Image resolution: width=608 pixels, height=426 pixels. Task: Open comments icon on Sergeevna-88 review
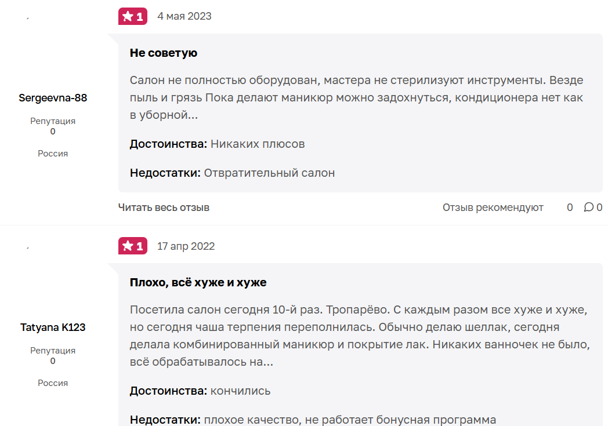pos(589,207)
